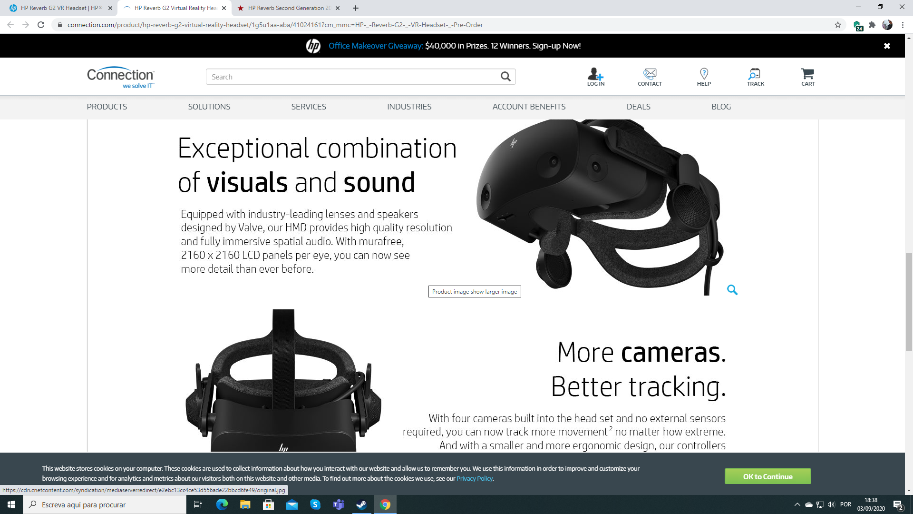Open the Contact envelope icon
The image size is (913, 514).
pyautogui.click(x=650, y=77)
